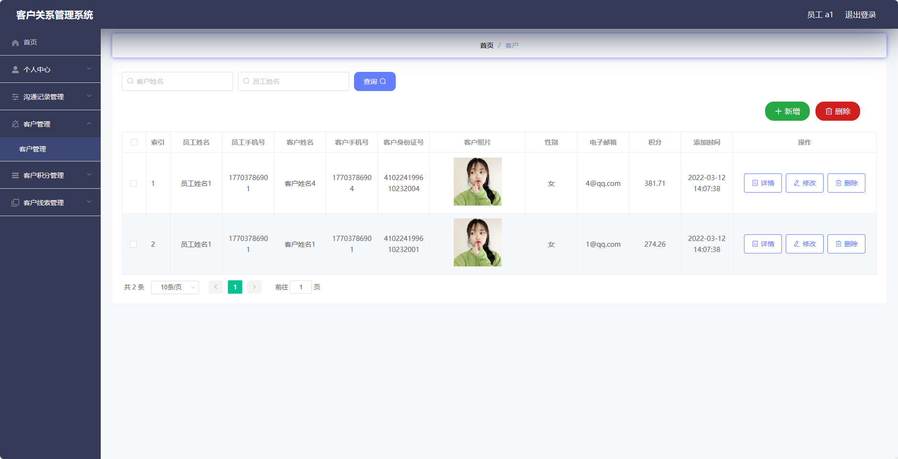The height and width of the screenshot is (459, 898).
Task: Click the green 新增 button
Action: coord(787,112)
